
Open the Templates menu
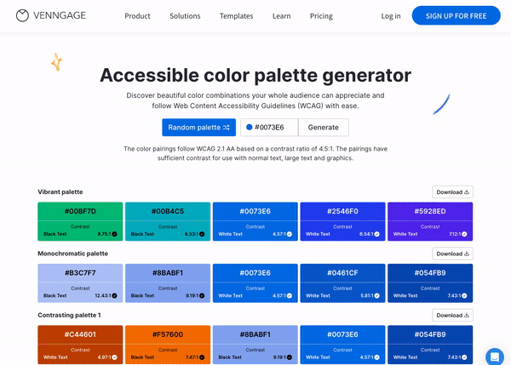[236, 16]
